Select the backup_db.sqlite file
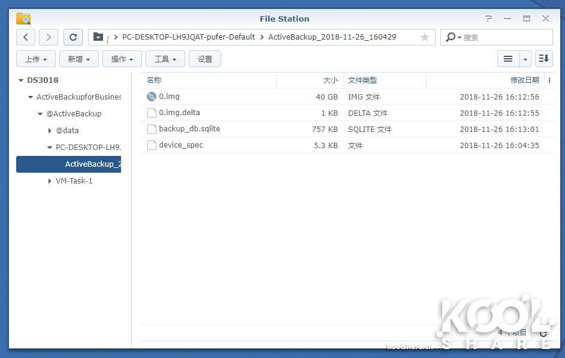The image size is (565, 358). point(189,129)
